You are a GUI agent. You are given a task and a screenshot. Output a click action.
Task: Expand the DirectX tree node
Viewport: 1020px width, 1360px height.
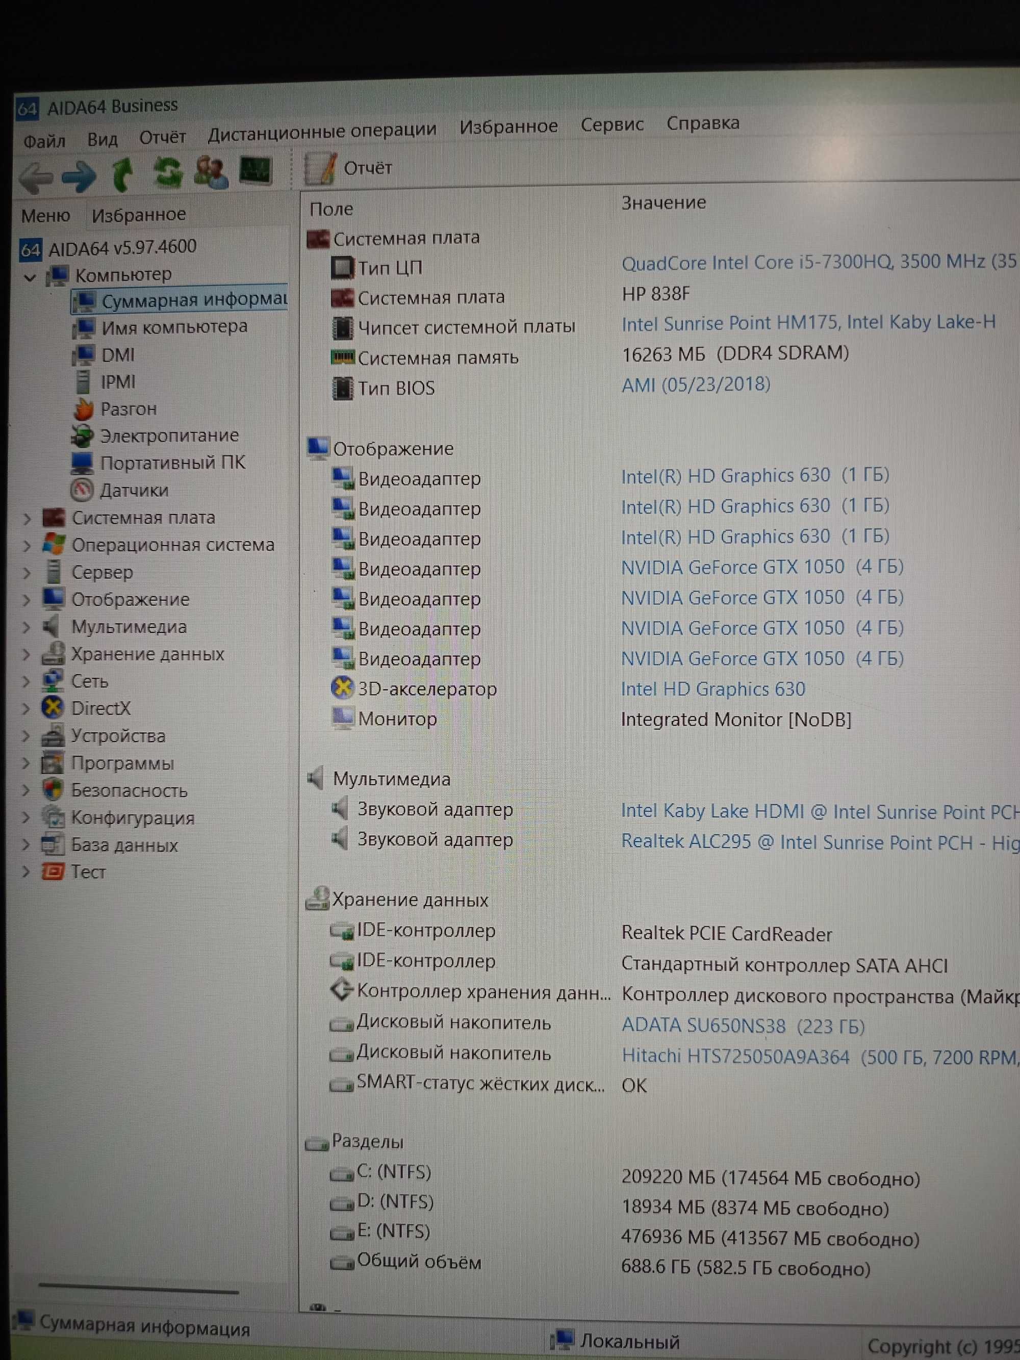[x=27, y=709]
